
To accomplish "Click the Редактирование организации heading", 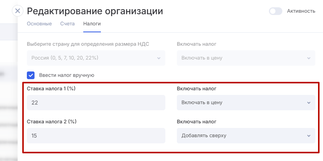I will tap(95, 11).
